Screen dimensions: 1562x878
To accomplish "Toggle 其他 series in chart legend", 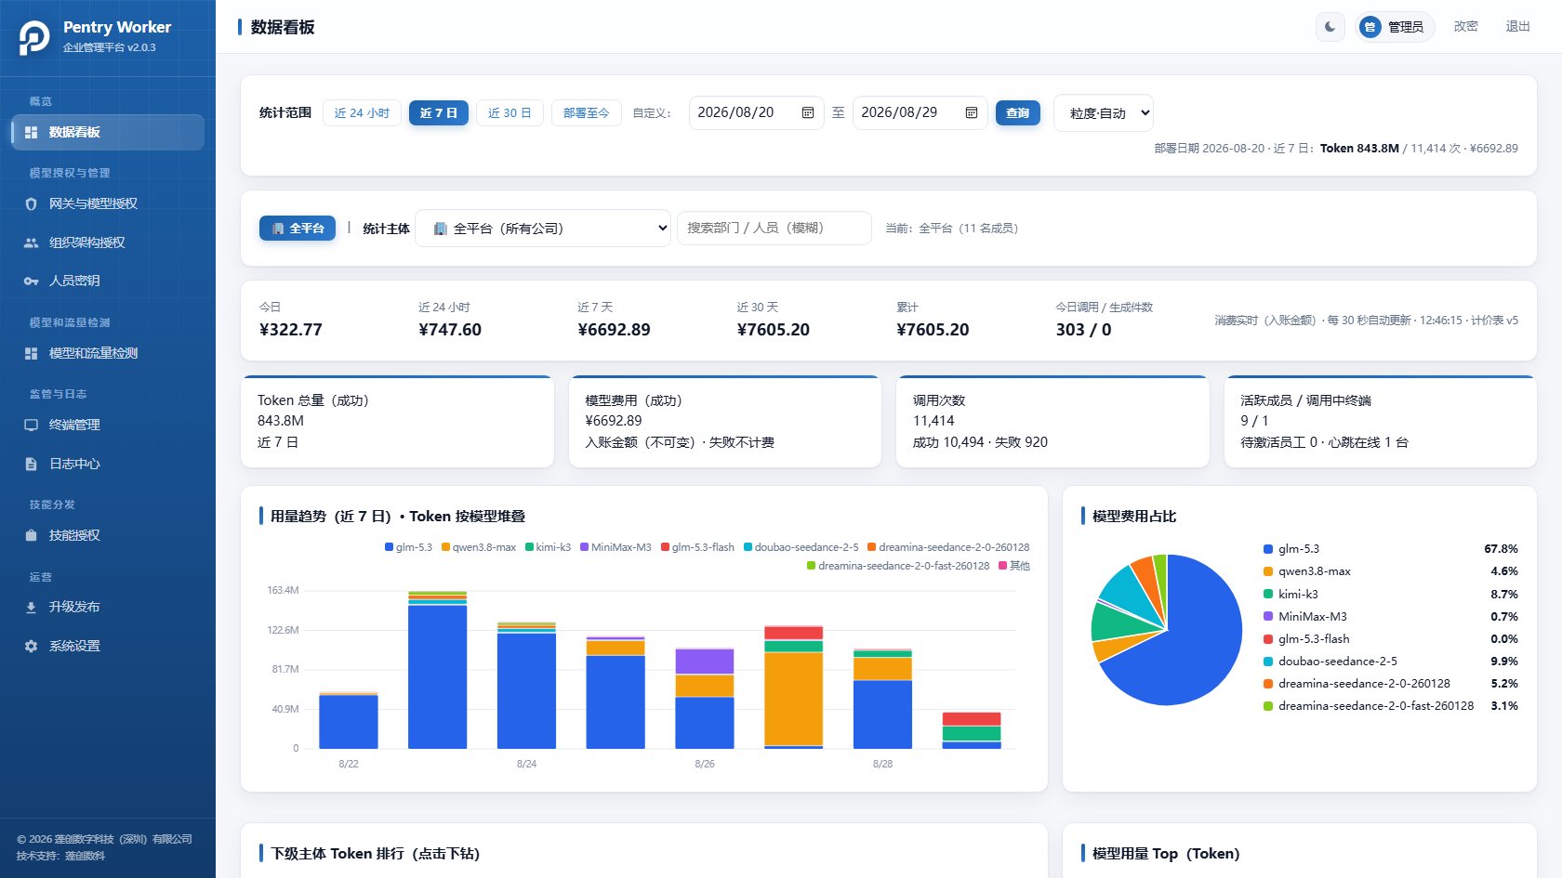I will tap(1014, 566).
